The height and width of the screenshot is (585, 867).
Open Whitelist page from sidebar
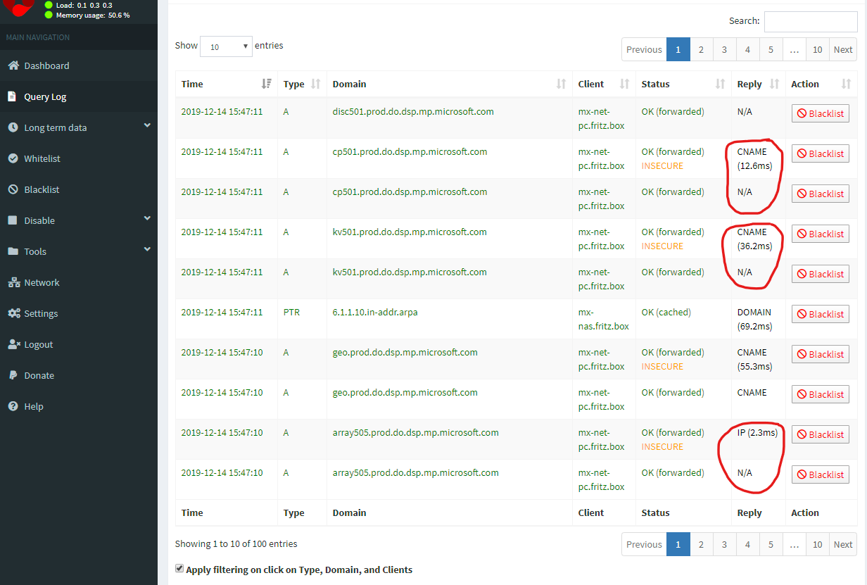tap(79, 158)
